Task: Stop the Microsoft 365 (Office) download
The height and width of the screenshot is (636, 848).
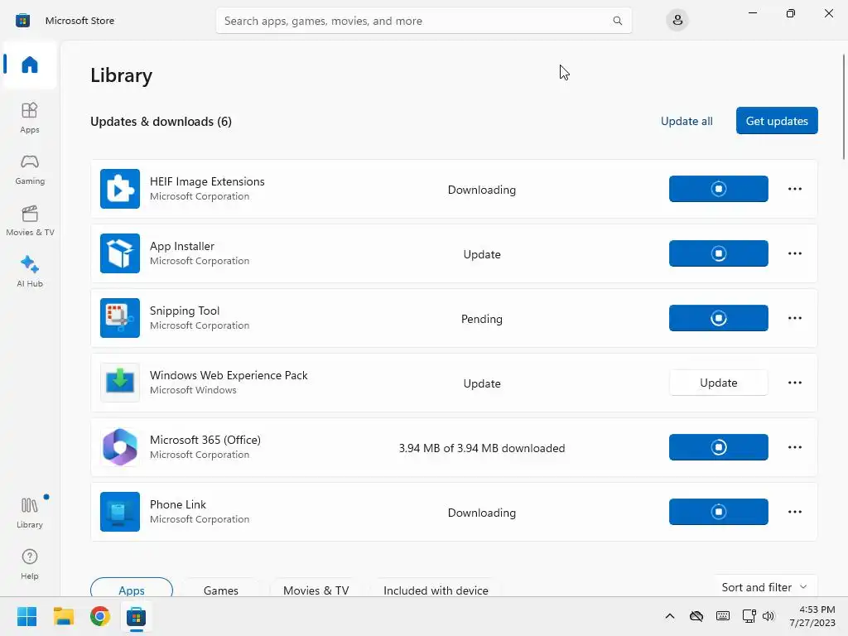Action: (718, 447)
